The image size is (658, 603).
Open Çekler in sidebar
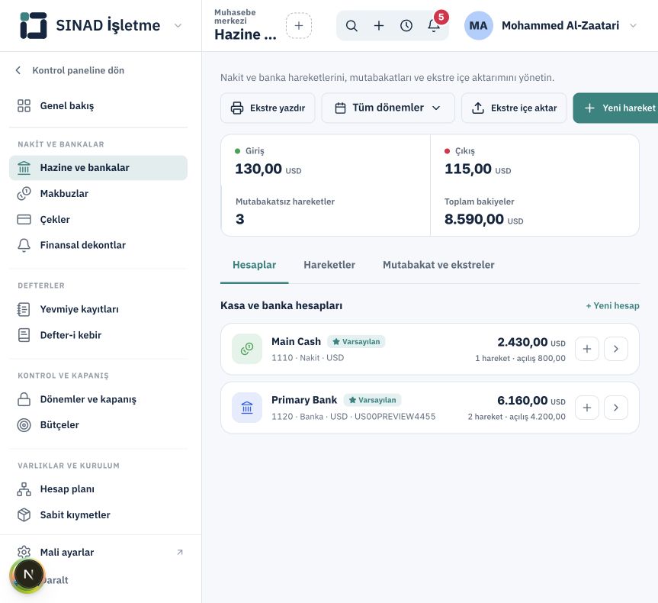point(98,219)
